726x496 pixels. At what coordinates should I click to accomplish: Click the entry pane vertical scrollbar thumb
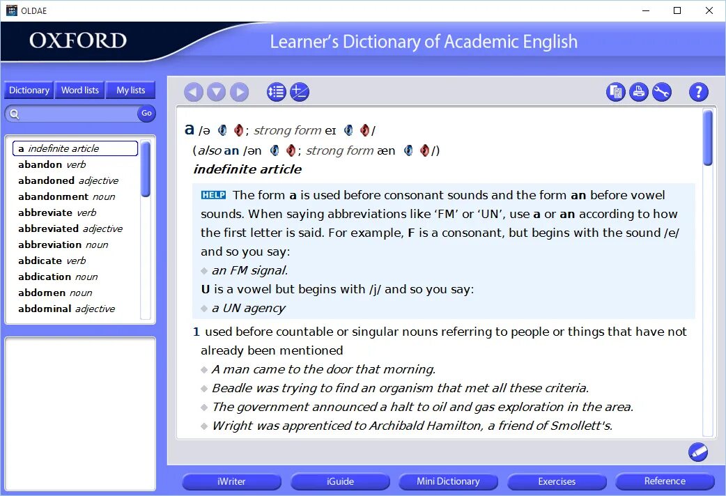pos(707,137)
